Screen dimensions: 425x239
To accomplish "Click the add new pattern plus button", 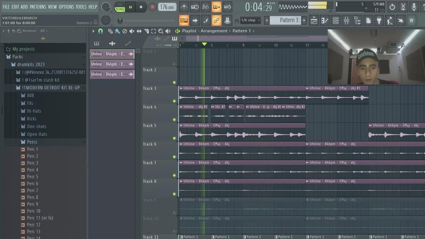I will [x=304, y=20].
